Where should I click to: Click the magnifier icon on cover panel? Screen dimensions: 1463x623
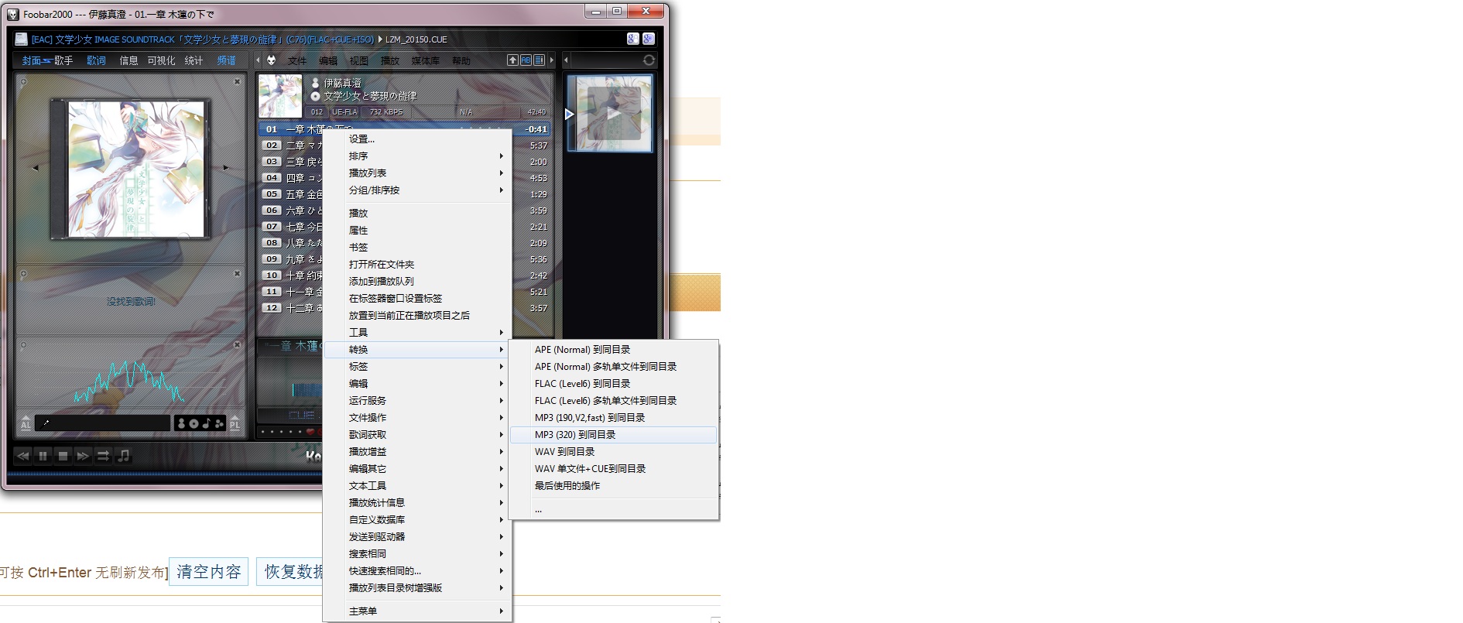pos(23,81)
